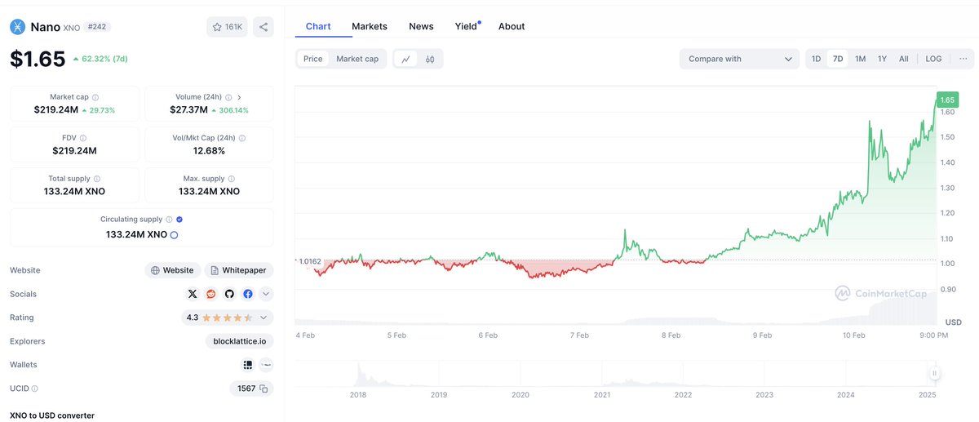Screen dimensions: 979x422
Task: Click the Total supply value 133.24M XNO
Action: (74, 191)
